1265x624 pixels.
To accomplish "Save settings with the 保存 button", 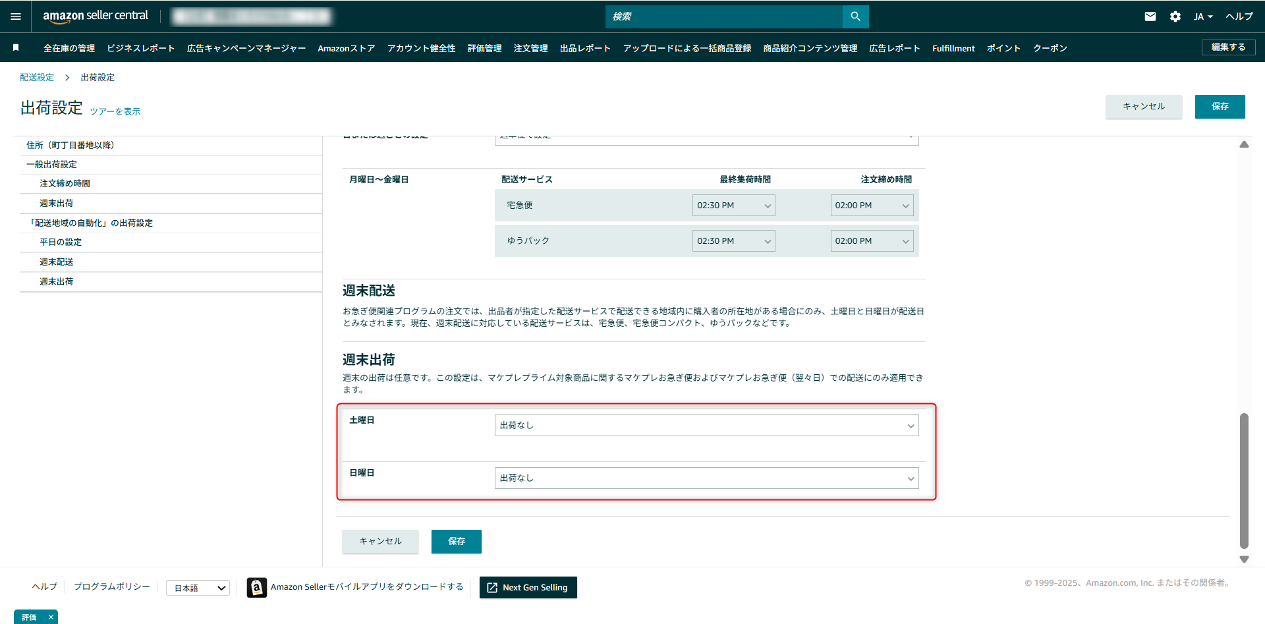I will pyautogui.click(x=1220, y=107).
